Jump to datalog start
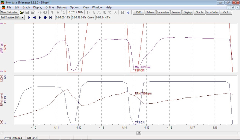This screenshot has height=140, width=240. pyautogui.click(x=29, y=17)
